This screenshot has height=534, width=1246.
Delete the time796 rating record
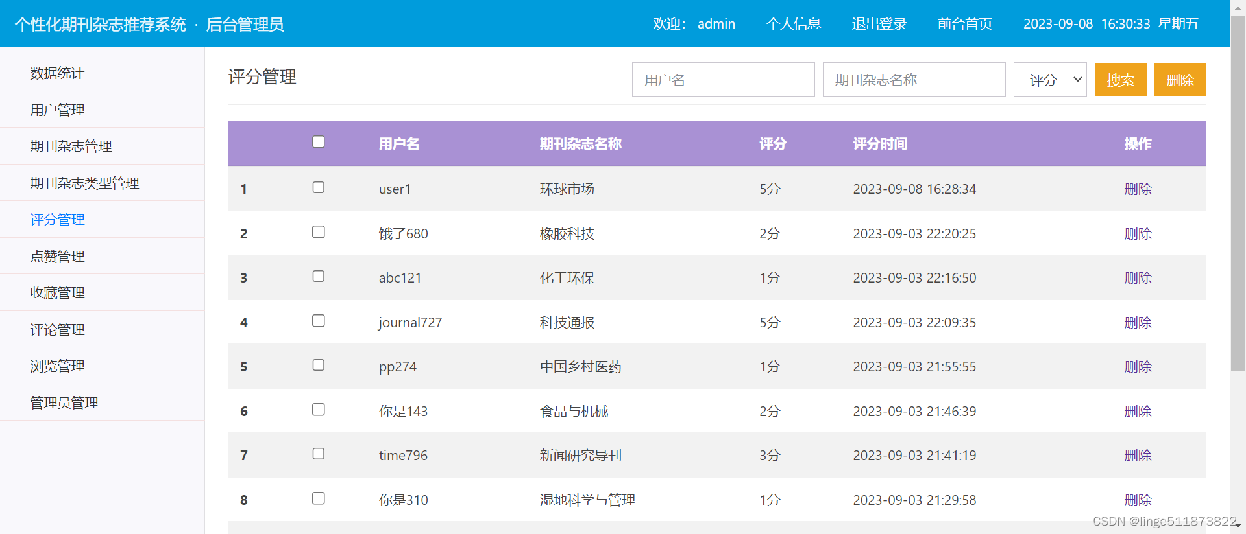[1138, 456]
